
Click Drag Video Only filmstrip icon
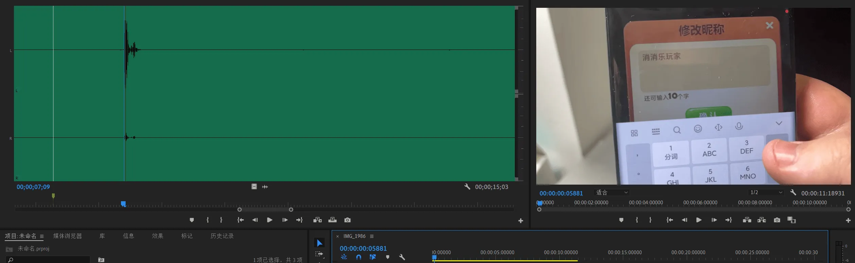(x=254, y=187)
